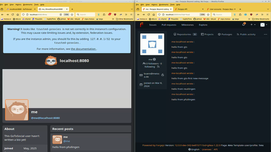Go forward in the left Firefox window
The width and height of the screenshot is (271, 152).
pyautogui.click(x=8, y=15)
